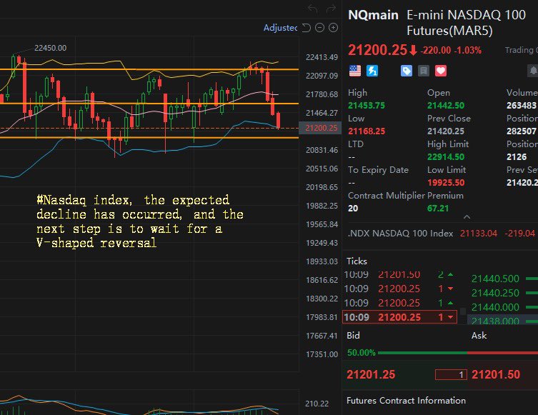Click the 21200.25 current price axis label
This screenshot has width=538, height=415.
coord(321,128)
